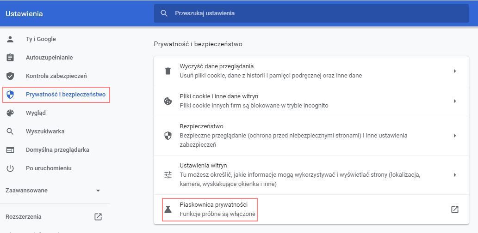Expand Wyczyść dane przeglądania with right arrow
Image resolution: width=478 pixels, height=233 pixels.
click(x=455, y=71)
